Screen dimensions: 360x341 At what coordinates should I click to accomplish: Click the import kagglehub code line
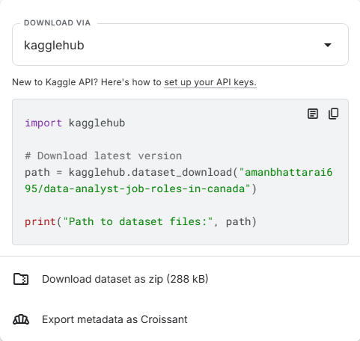point(75,123)
